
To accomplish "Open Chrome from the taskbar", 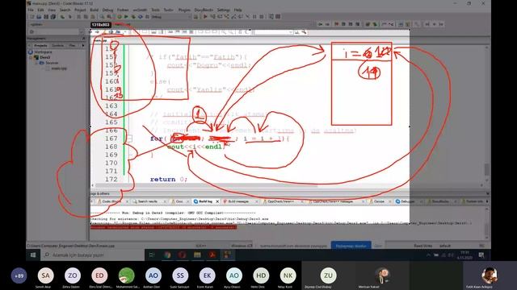I will tap(167, 255).
